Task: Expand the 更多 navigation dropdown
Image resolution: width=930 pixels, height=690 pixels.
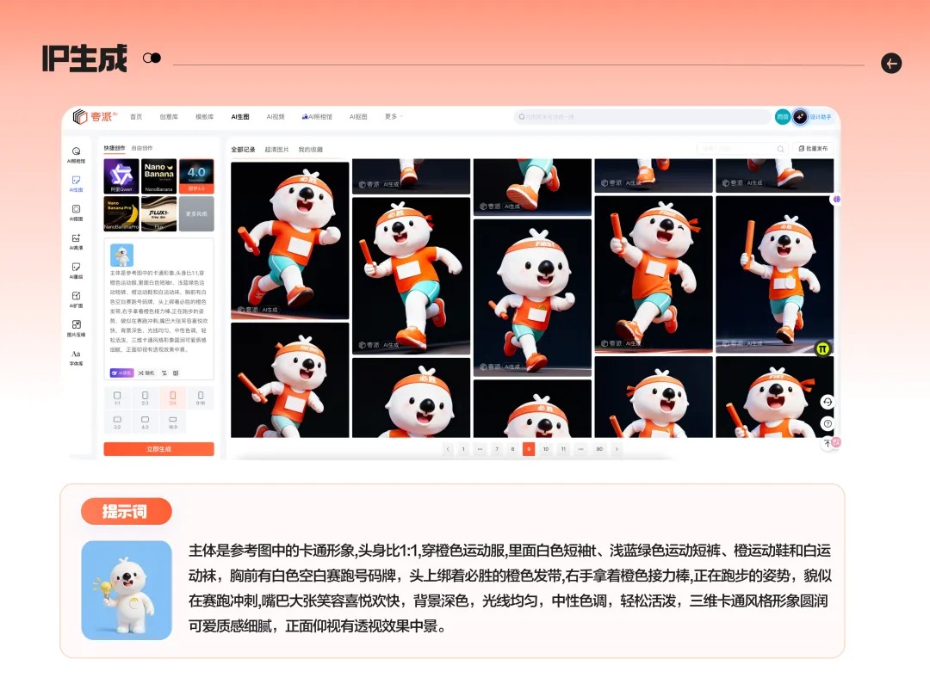Action: pyautogui.click(x=392, y=116)
